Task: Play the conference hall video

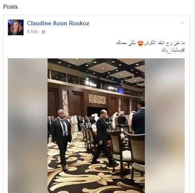Action: click(96, 126)
